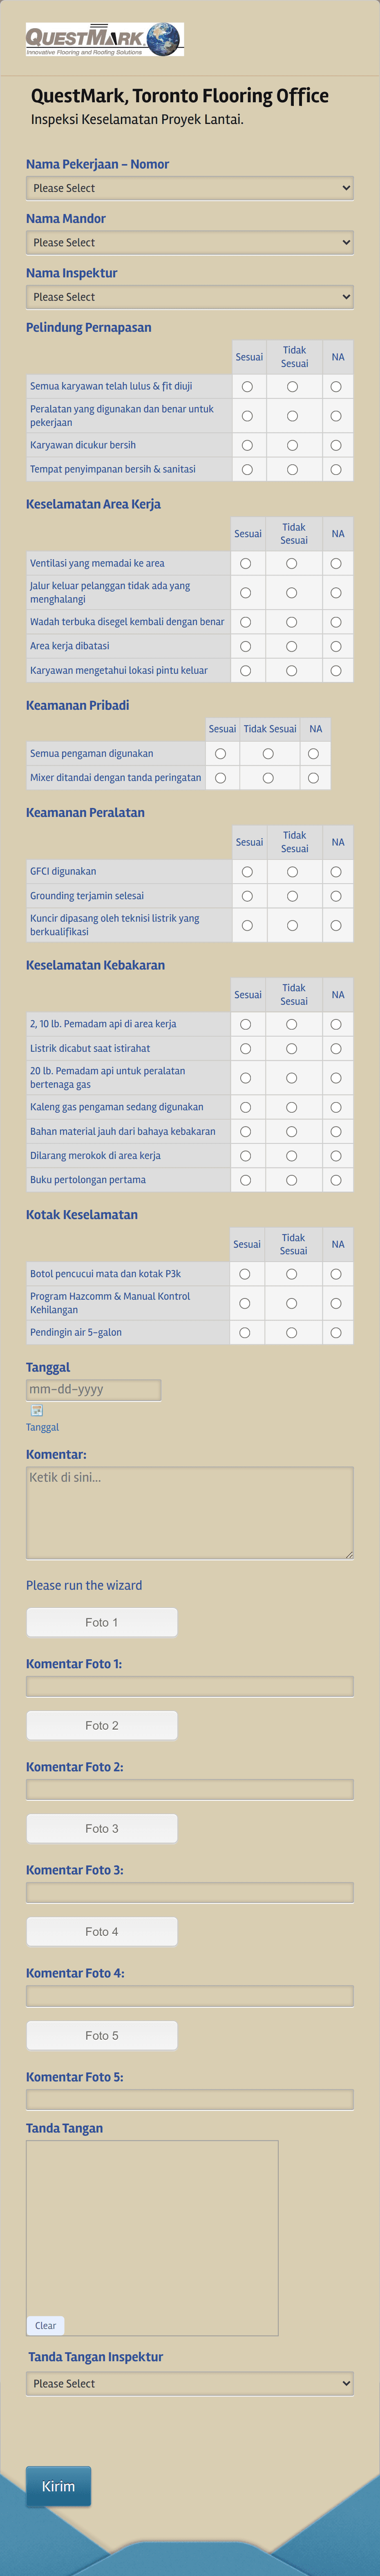Mark NA for 'Botol pencucui mata dan kotak P3k'
This screenshot has width=380, height=2576.
pyautogui.click(x=337, y=1274)
